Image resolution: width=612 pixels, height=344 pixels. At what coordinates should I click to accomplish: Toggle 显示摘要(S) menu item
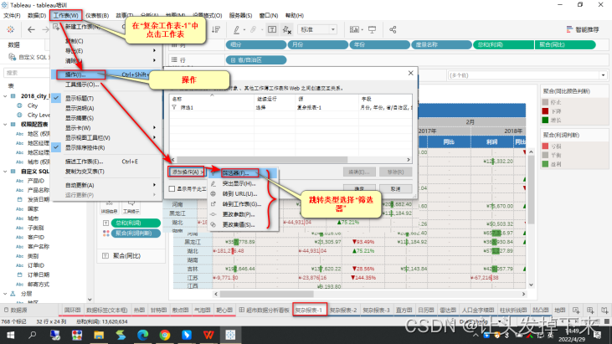[80, 118]
